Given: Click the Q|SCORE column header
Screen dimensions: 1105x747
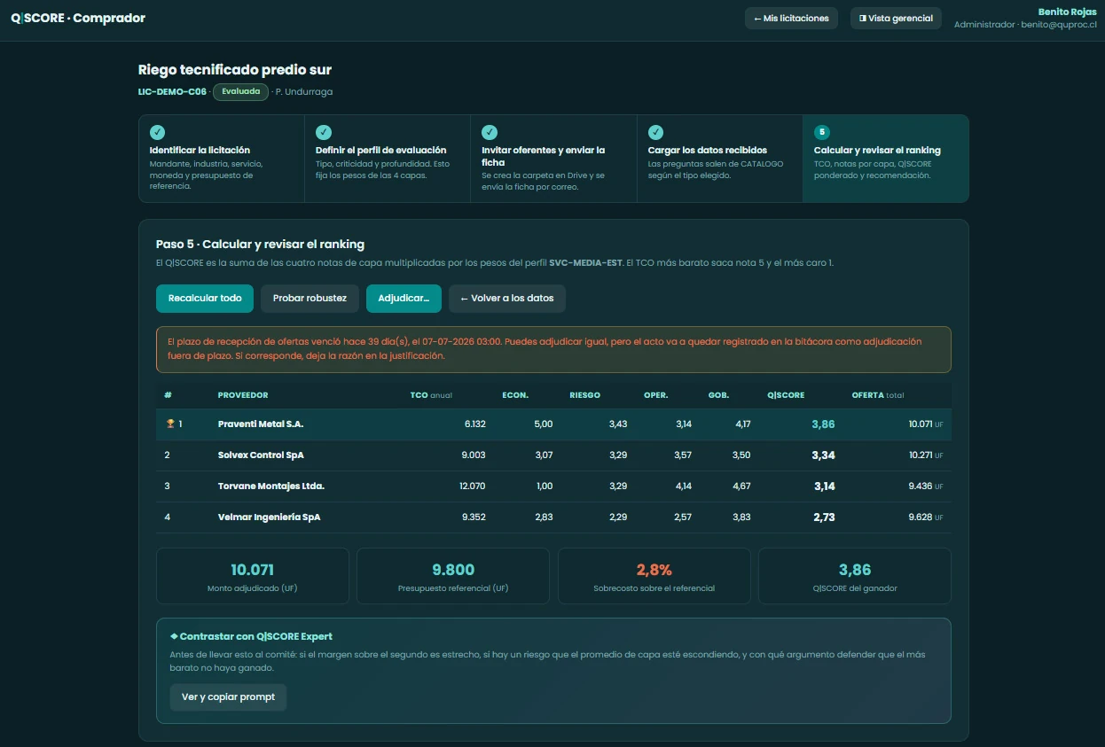Looking at the screenshot, I should pyautogui.click(x=786, y=395).
